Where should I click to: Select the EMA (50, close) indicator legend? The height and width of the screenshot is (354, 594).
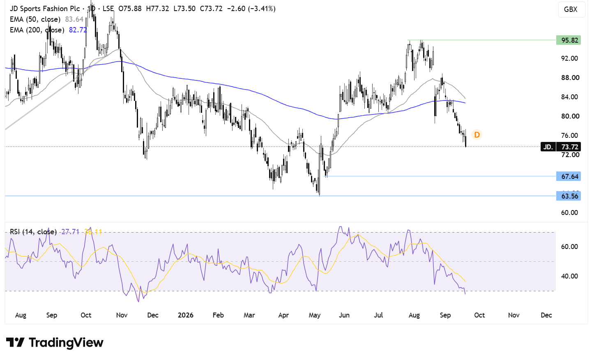pyautogui.click(x=35, y=19)
